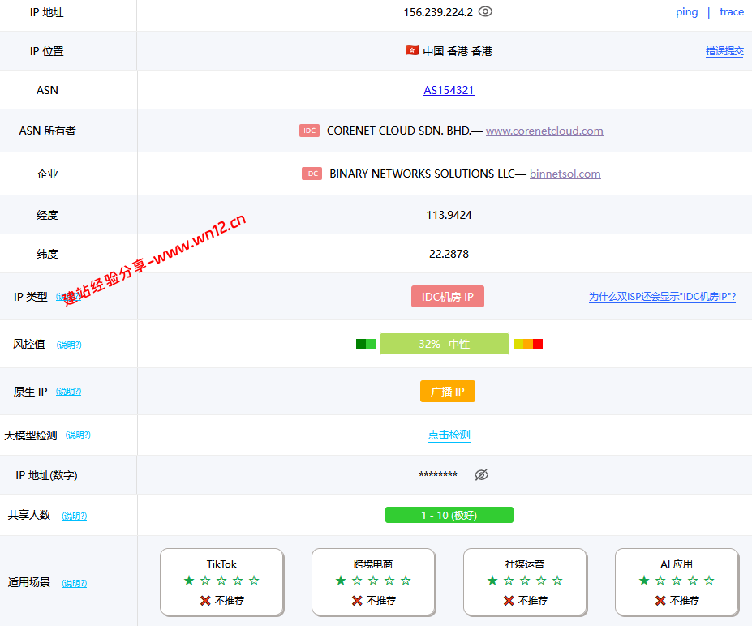The width and height of the screenshot is (752, 626).
Task: Click the yellow-red swatch right of risk bar
Action: 528,344
